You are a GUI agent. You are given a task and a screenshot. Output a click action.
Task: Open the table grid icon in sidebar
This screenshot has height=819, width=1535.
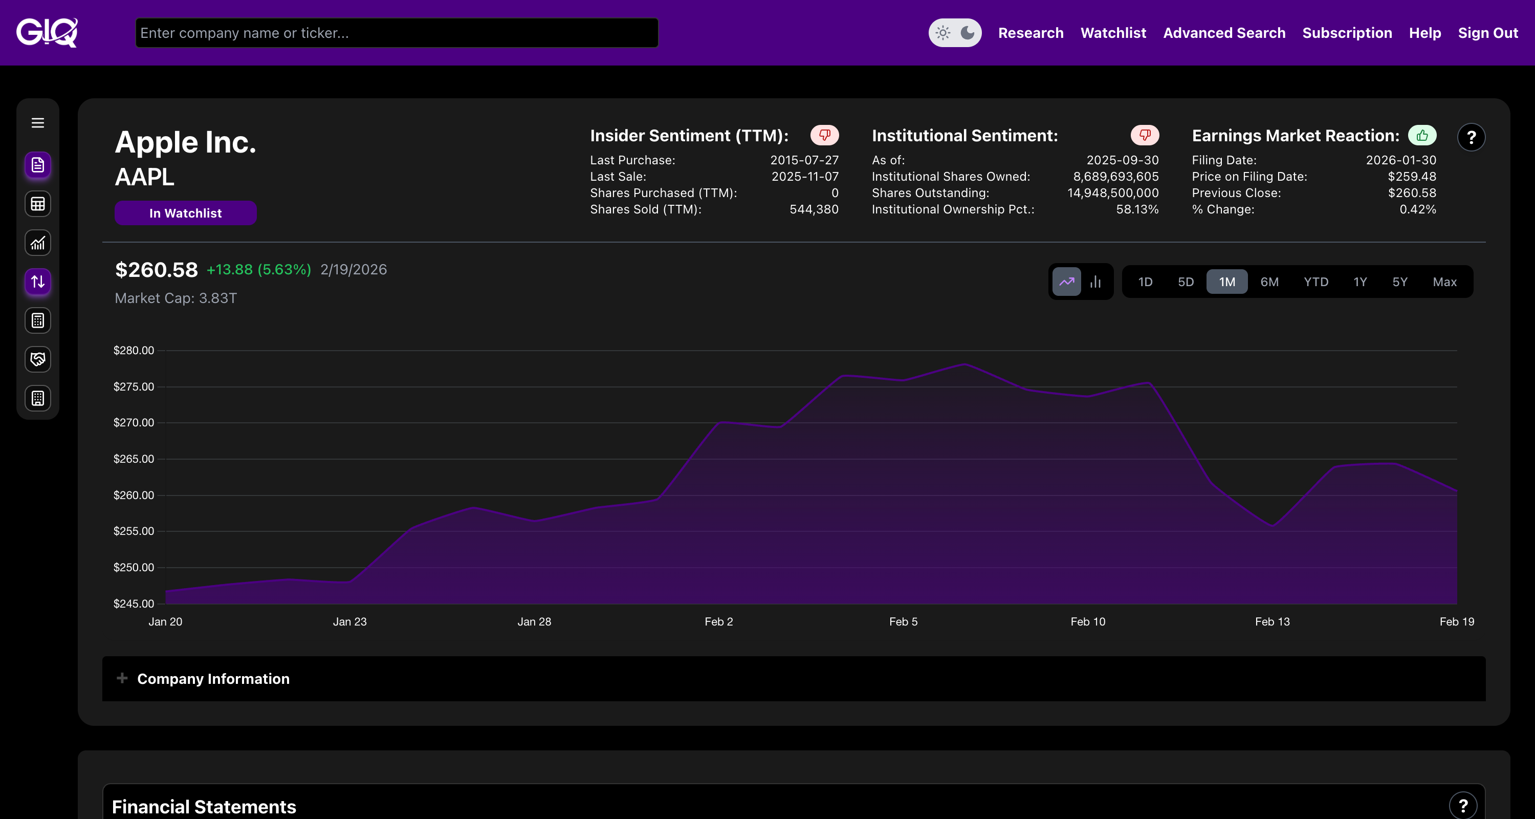(x=37, y=204)
